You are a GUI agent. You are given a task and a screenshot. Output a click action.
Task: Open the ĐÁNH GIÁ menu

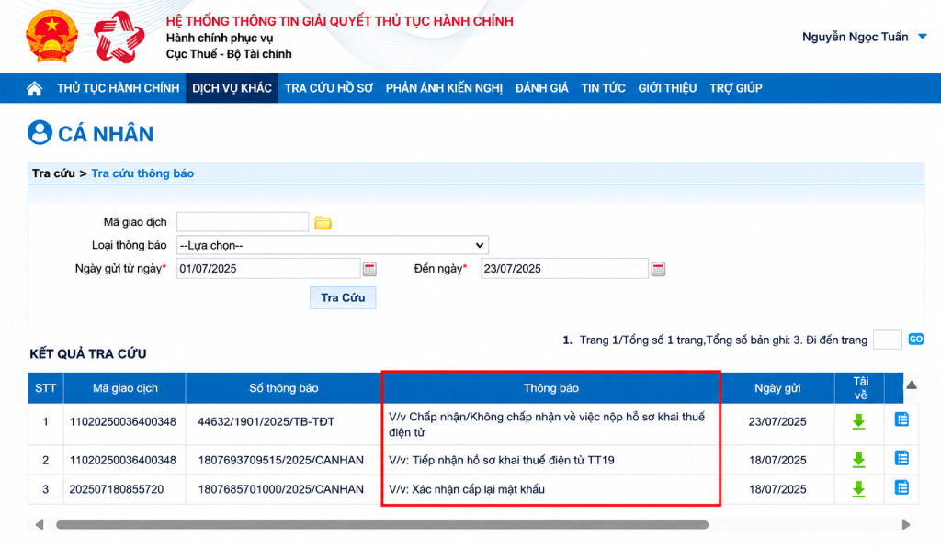coord(542,88)
